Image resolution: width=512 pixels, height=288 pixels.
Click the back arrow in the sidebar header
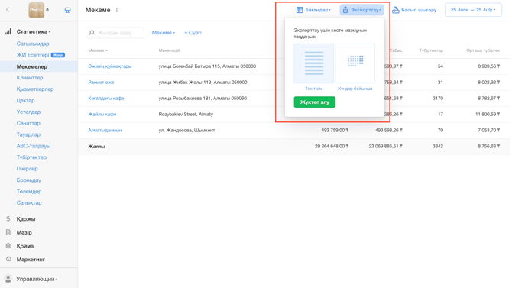8,10
